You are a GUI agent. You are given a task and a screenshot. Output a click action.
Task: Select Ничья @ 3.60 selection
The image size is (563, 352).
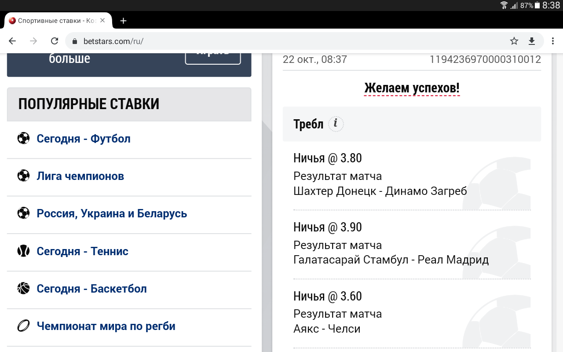click(328, 296)
